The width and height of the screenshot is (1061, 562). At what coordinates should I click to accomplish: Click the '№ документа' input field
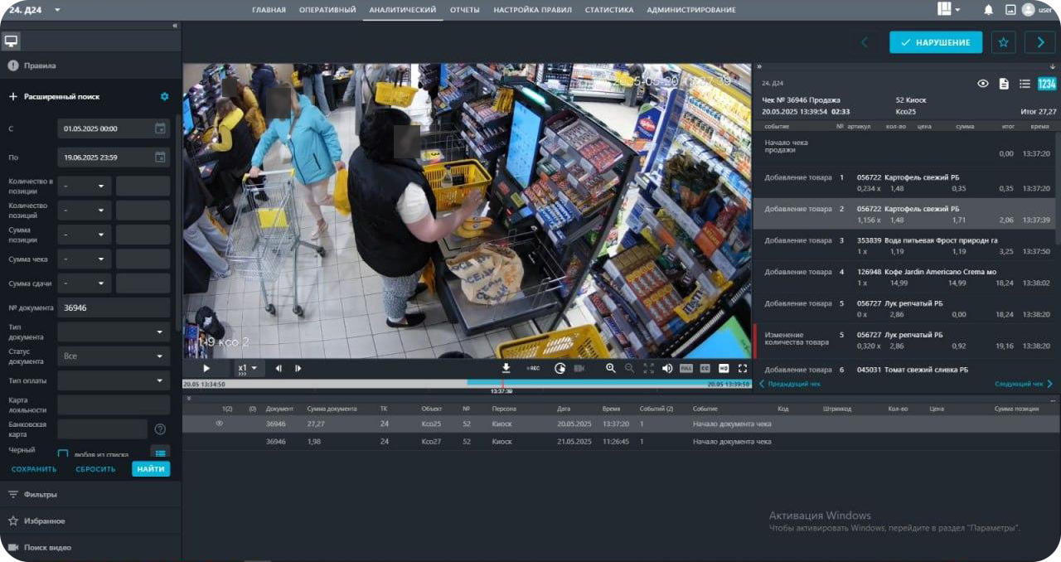click(x=114, y=308)
